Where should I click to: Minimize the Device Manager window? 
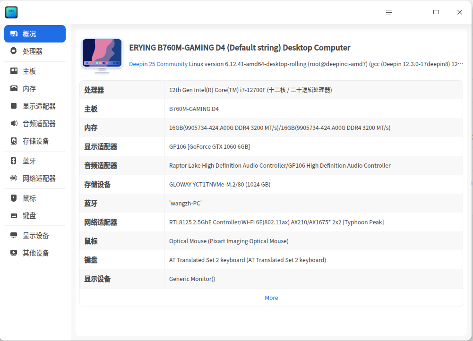(413, 12)
